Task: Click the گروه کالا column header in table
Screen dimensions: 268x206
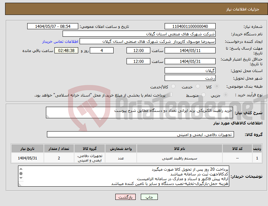Action: (x=89, y=149)
